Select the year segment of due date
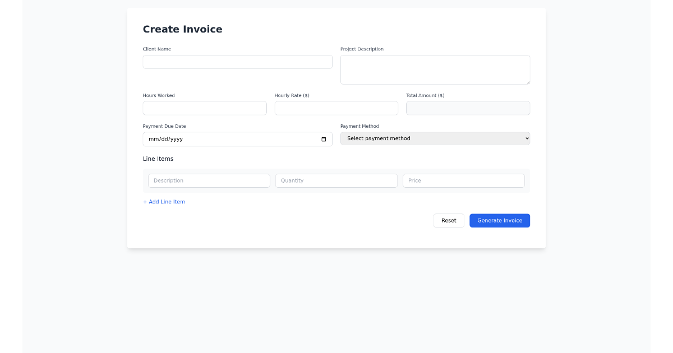 point(176,139)
